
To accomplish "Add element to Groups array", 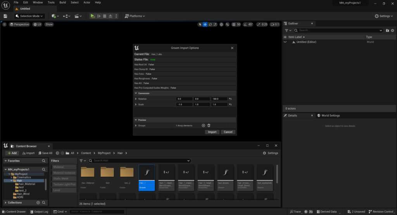I will pyautogui.click(x=203, y=126).
